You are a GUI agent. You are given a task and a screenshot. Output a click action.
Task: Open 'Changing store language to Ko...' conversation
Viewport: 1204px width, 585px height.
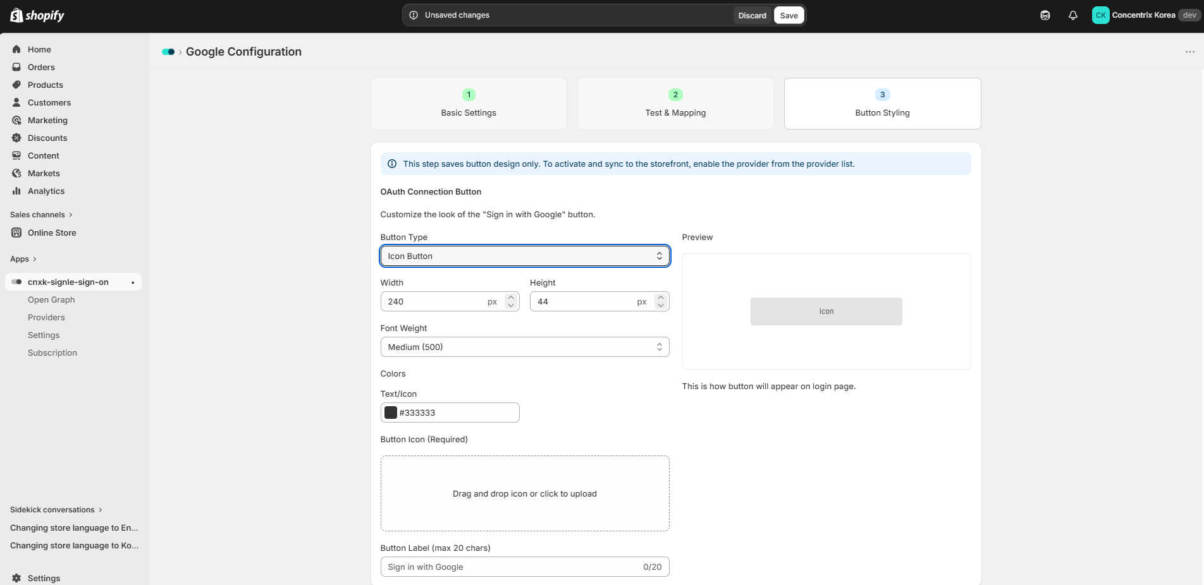pos(74,545)
